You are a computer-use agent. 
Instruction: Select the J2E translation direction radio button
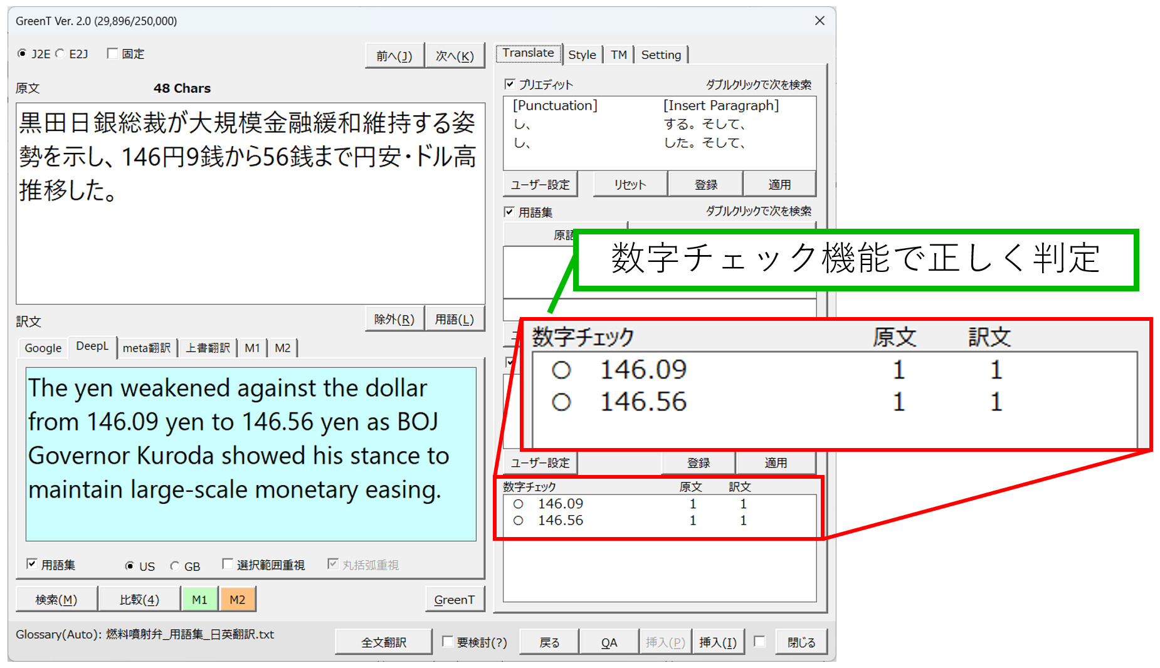pos(23,54)
